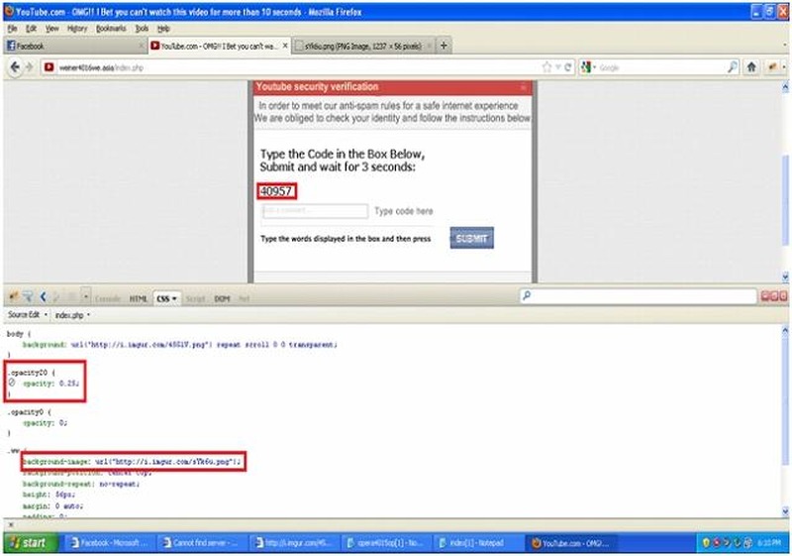Switch to the Firebug HTML panel tab
This screenshot has width=792, height=556.
[138, 297]
